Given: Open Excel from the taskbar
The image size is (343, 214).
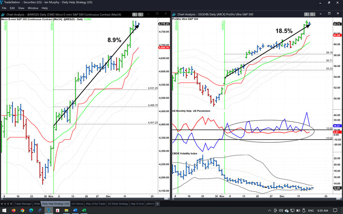Looking at the screenshot, I should (84, 210).
